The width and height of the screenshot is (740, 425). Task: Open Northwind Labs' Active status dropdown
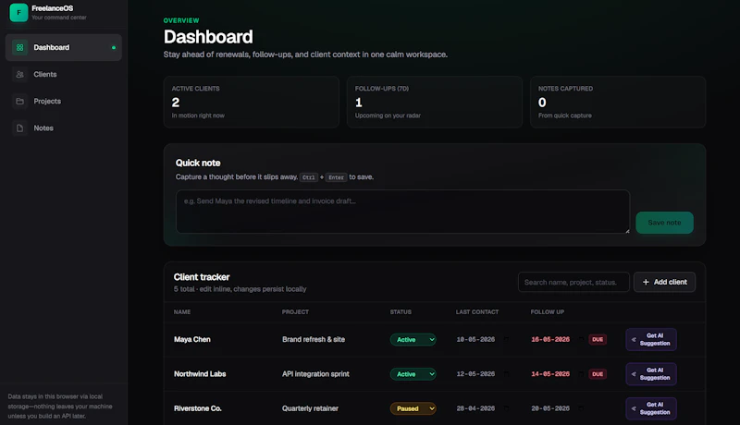click(413, 374)
